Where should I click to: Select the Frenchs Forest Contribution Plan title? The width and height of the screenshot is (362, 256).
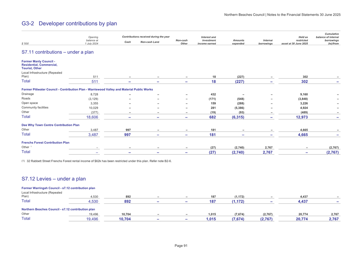45,142
